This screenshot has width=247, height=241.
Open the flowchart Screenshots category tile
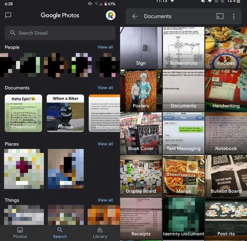(x=183, y=48)
